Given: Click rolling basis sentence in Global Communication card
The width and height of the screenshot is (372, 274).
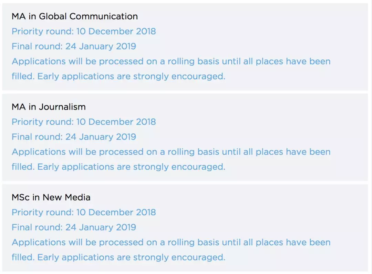Looking at the screenshot, I should point(171,61).
